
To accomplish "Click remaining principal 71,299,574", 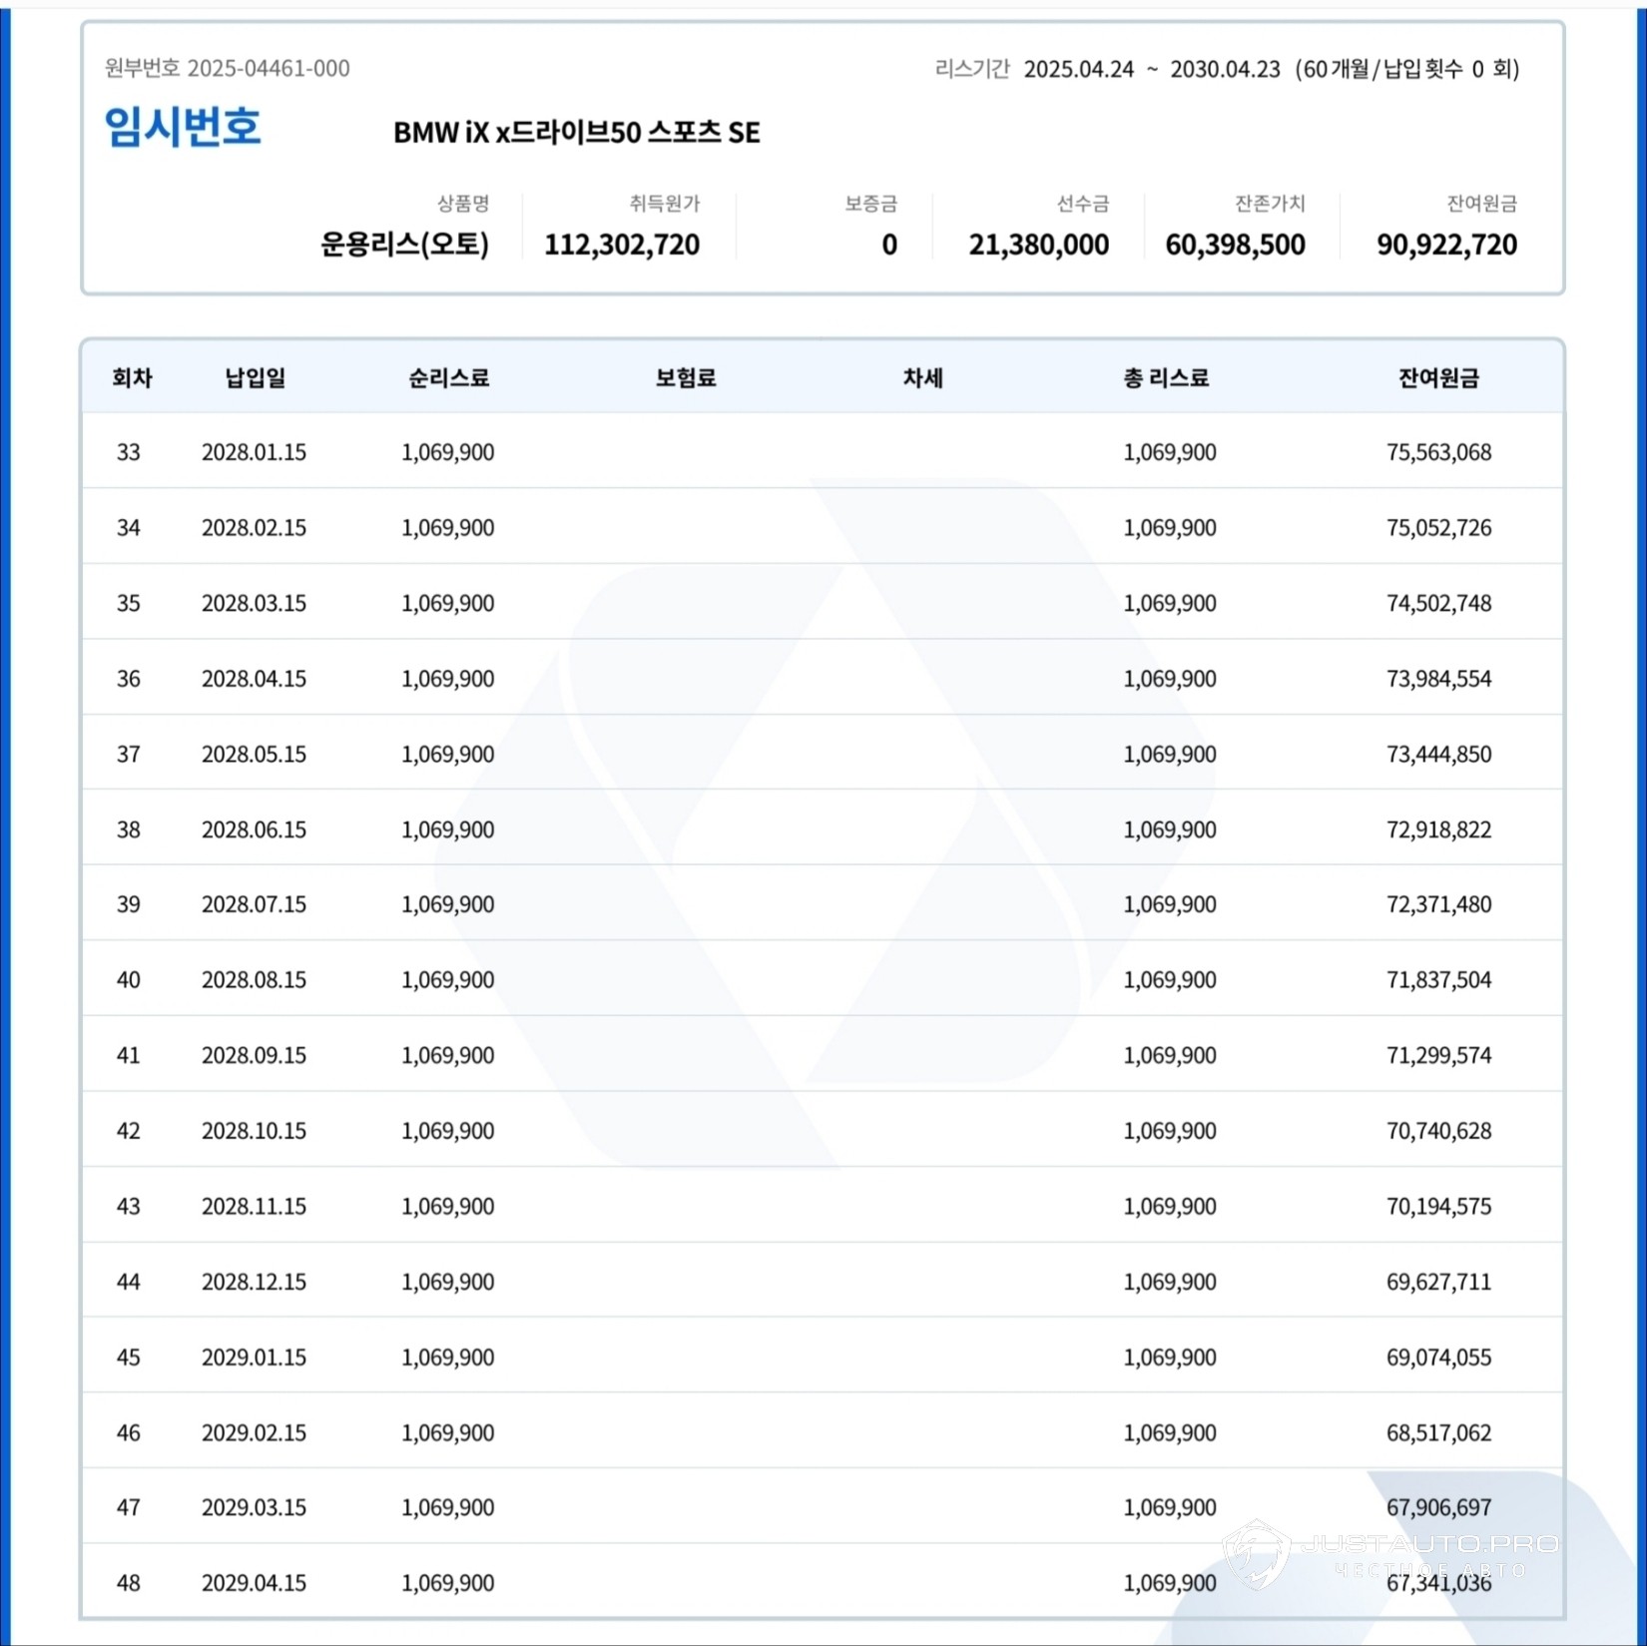I will (x=1438, y=1056).
